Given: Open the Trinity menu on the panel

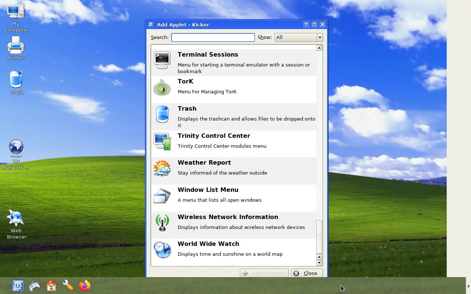Looking at the screenshot, I should click(18, 286).
